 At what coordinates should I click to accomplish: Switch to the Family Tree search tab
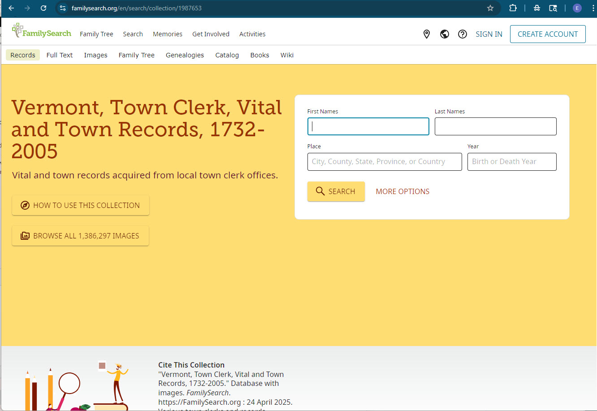(x=137, y=55)
